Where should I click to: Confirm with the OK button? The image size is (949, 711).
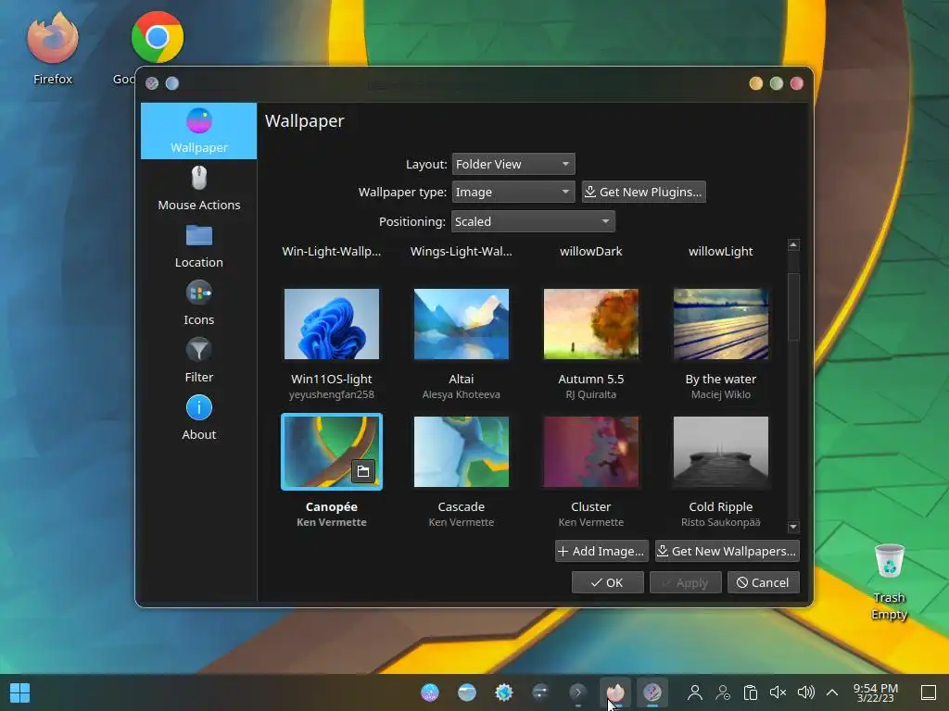608,582
